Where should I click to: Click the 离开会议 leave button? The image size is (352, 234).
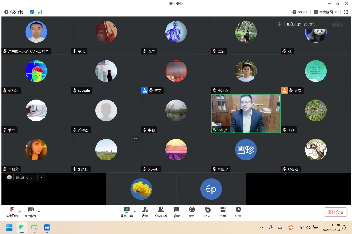[x=335, y=212]
